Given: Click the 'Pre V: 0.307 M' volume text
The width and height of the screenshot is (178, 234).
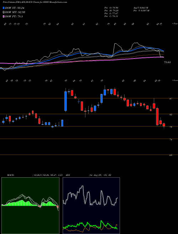Looking at the screenshot, I should coord(141,11).
